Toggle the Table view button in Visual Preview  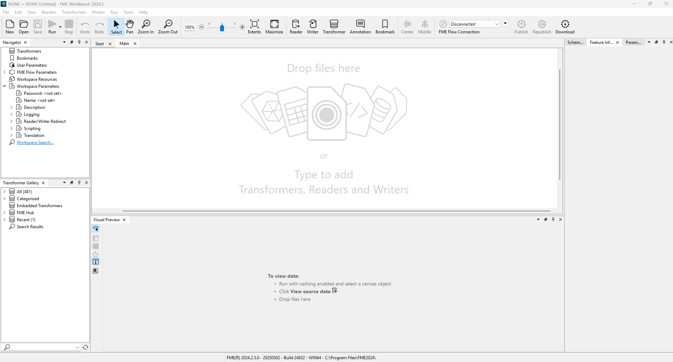point(96,246)
